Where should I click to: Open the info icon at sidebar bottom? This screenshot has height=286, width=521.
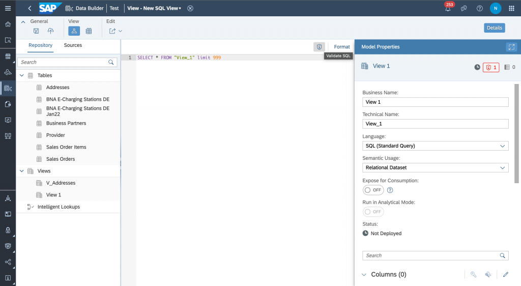[x=8, y=278]
